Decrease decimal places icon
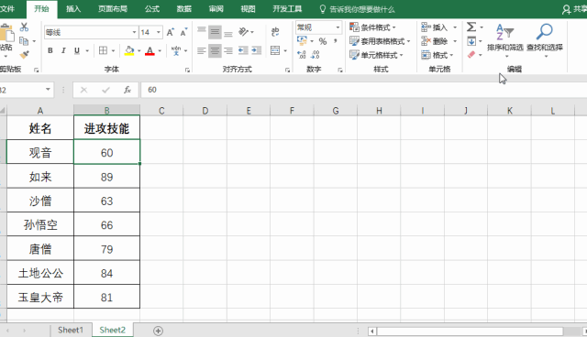The height and width of the screenshot is (337, 587). pos(316,55)
